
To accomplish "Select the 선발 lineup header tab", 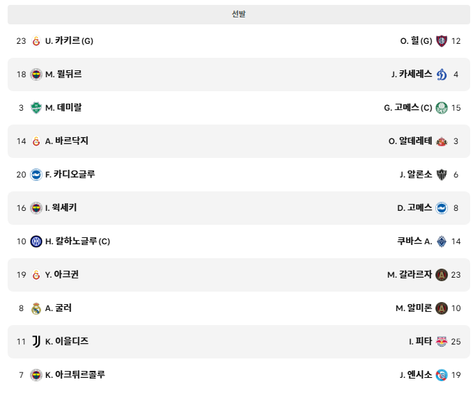I will click(239, 14).
